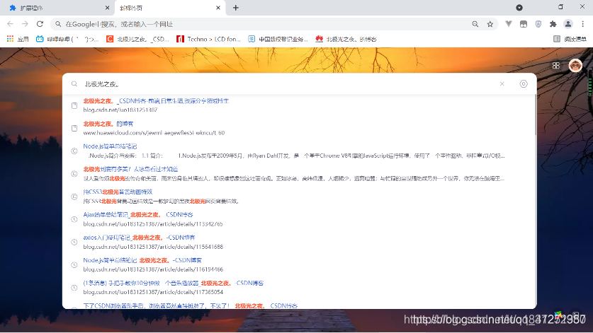Open the Chrome three-dot menu

(583, 24)
